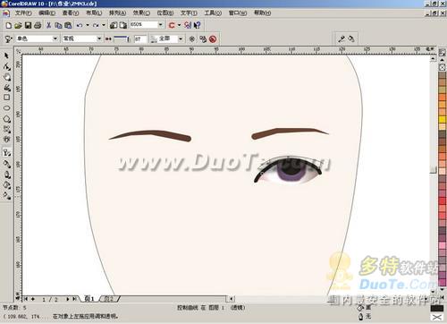Select the Fill bucket tool
This screenshot has width=447, height=324.
point(6,185)
